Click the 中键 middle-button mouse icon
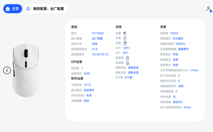Viewport: 213px width, 132px height. pos(125,38)
